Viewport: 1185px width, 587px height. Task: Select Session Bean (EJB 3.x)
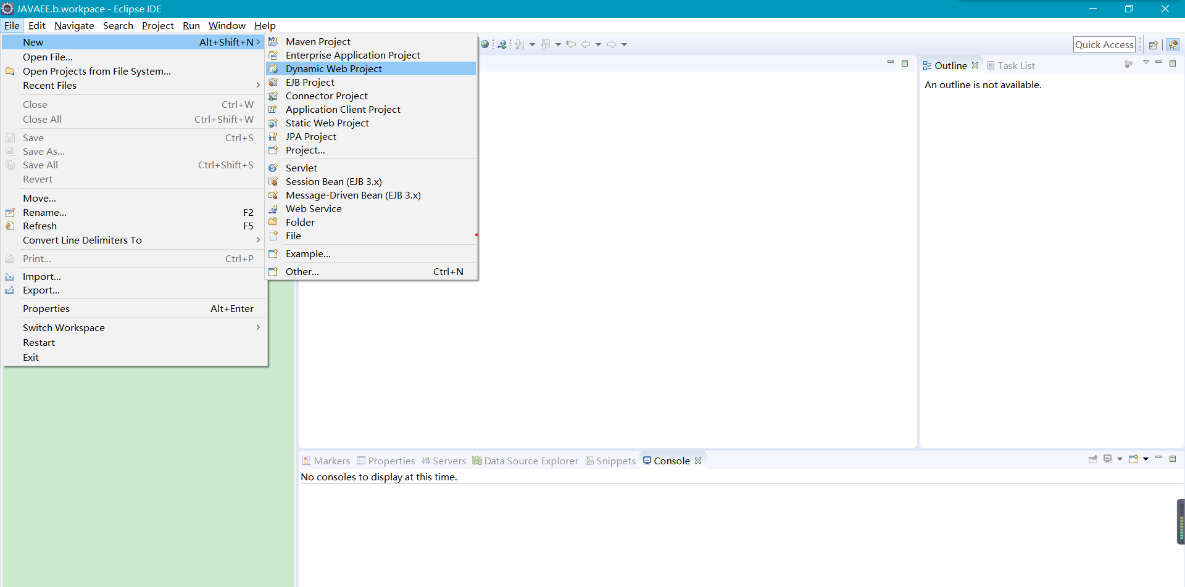pyautogui.click(x=371, y=182)
